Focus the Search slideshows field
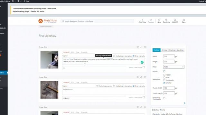 click(97, 21)
